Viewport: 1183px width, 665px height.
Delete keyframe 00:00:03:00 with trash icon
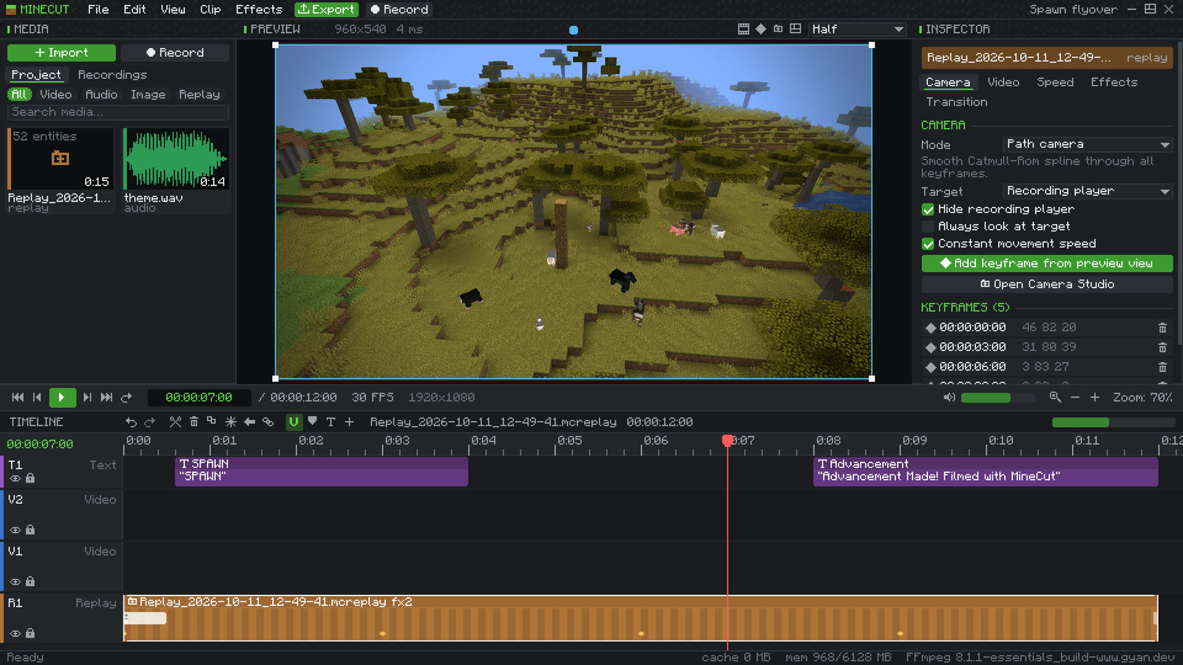1162,347
